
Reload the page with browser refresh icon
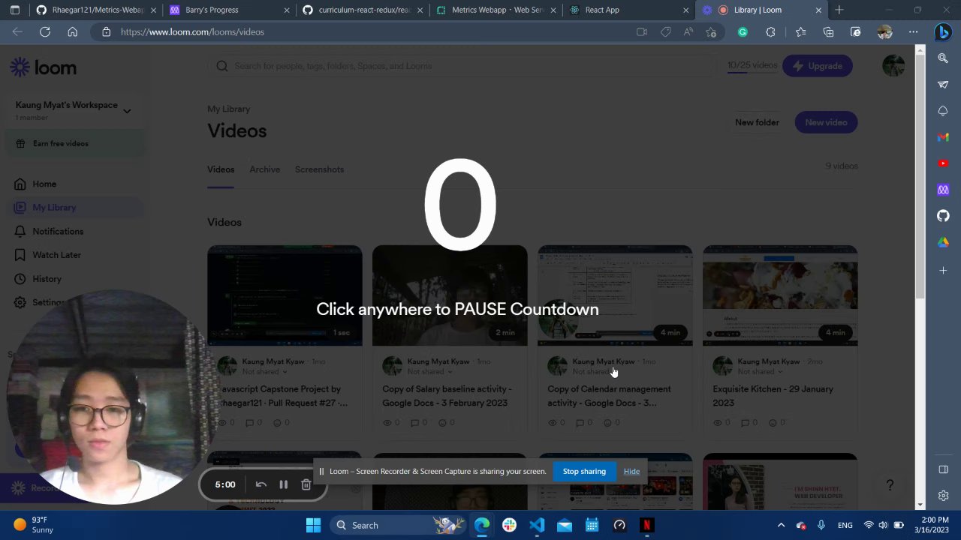point(45,31)
